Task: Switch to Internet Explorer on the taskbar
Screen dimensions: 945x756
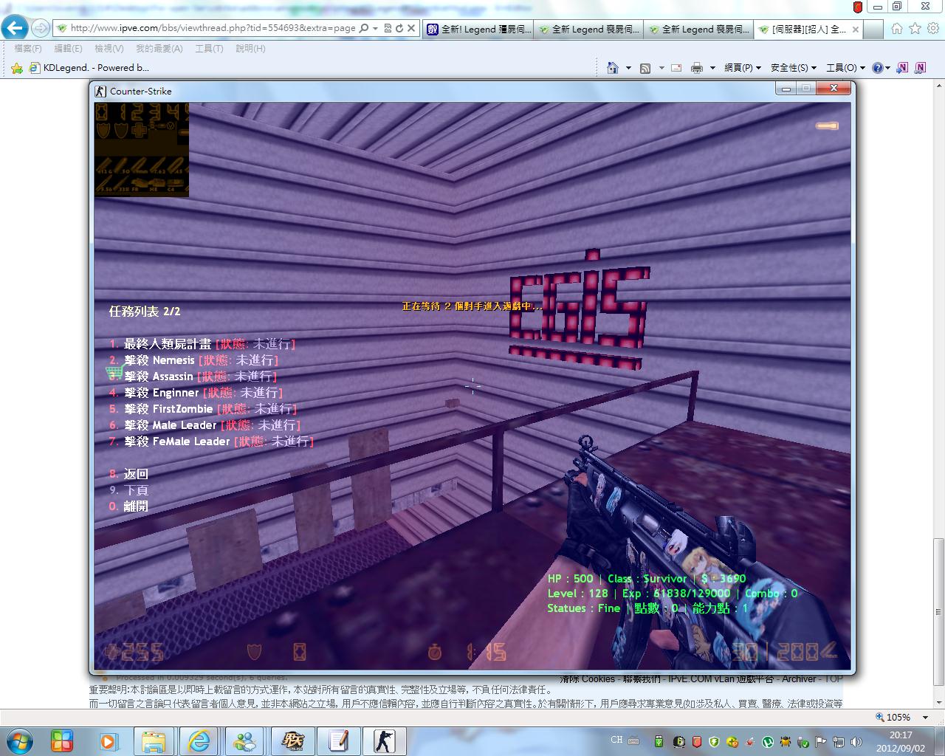Action: click(x=199, y=740)
